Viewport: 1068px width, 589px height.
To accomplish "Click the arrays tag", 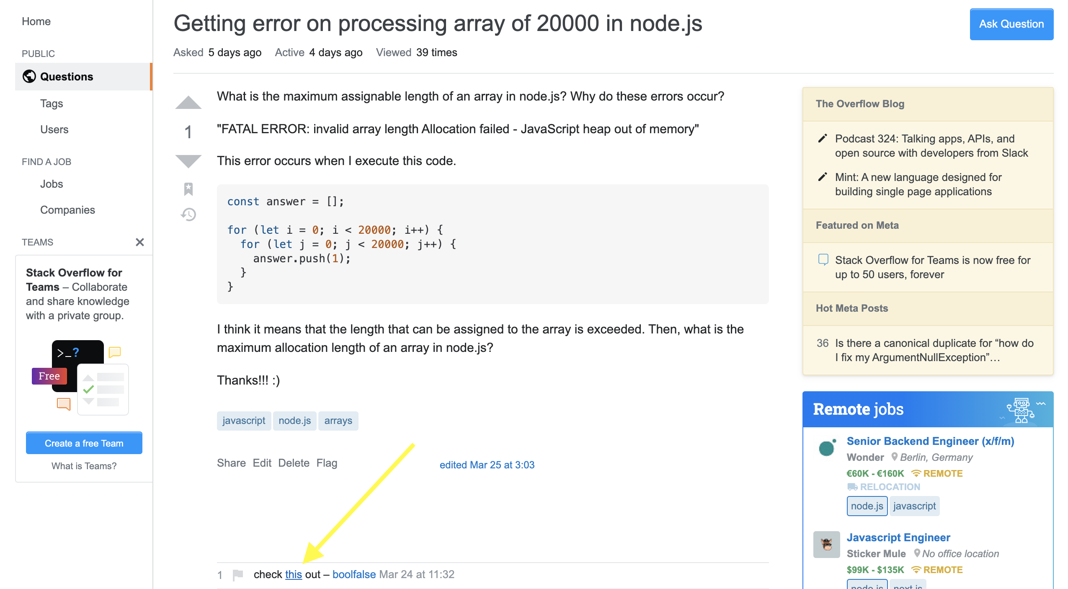I will coord(338,421).
